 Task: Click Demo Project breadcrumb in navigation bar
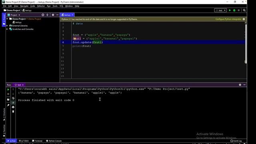coord(12,10)
